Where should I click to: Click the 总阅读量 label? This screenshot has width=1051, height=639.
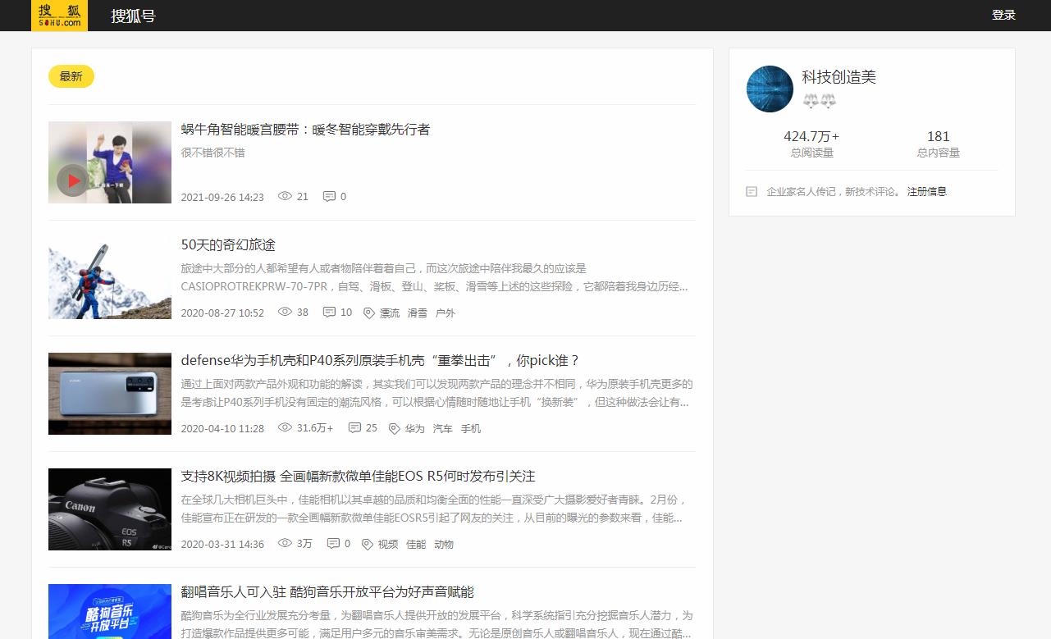[811, 153]
